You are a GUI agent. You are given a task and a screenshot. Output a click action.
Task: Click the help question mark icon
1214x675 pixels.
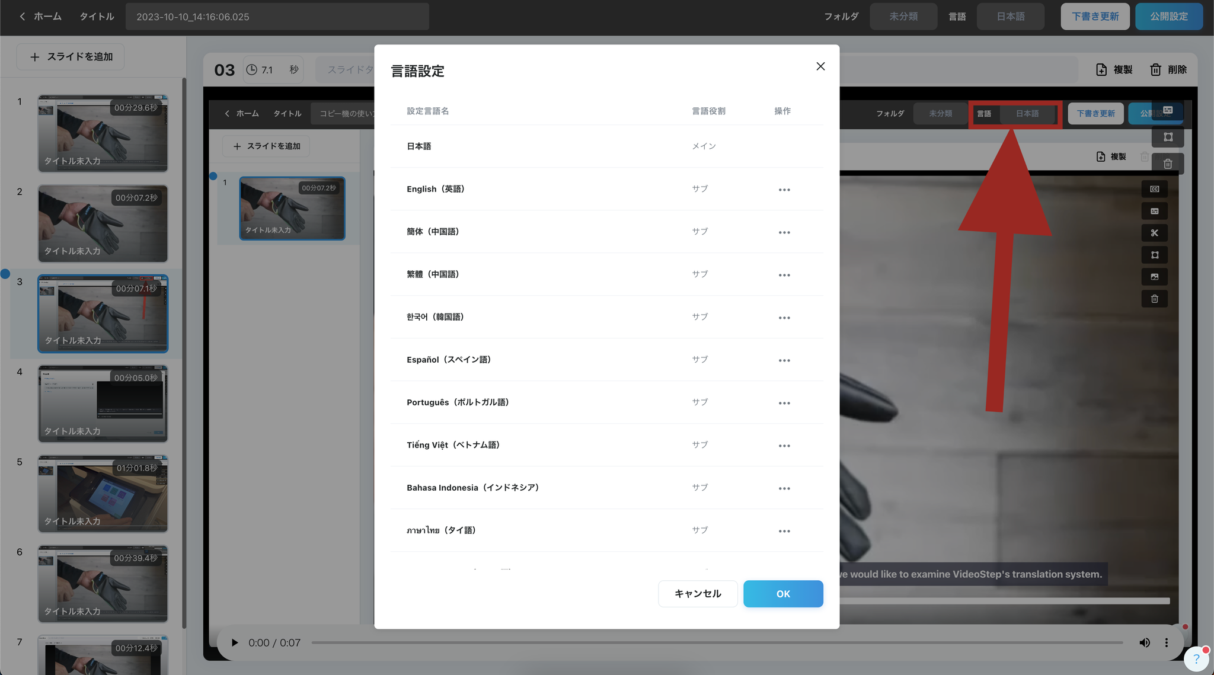point(1196,658)
